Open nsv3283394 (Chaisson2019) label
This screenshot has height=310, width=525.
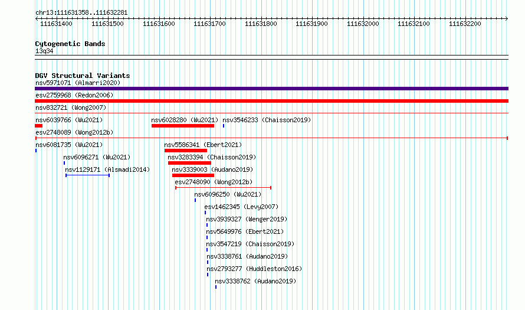212,157
